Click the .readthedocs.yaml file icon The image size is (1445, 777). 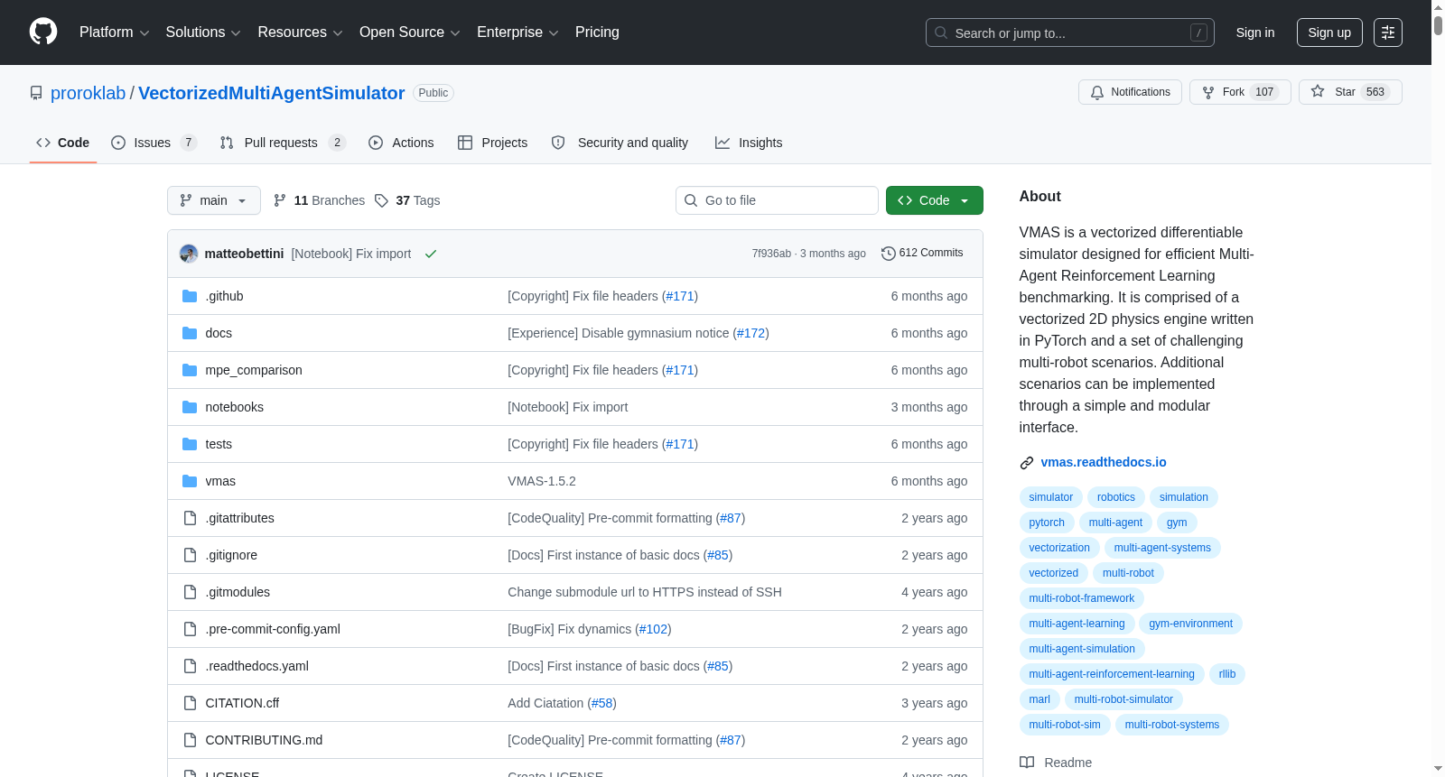click(x=190, y=666)
